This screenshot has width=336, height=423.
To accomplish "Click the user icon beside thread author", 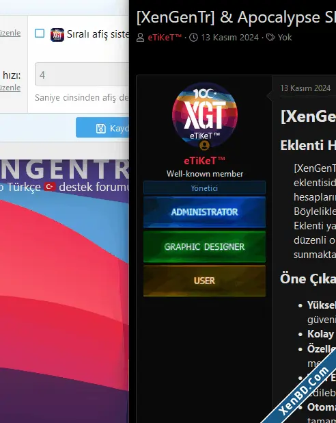I will tap(140, 37).
